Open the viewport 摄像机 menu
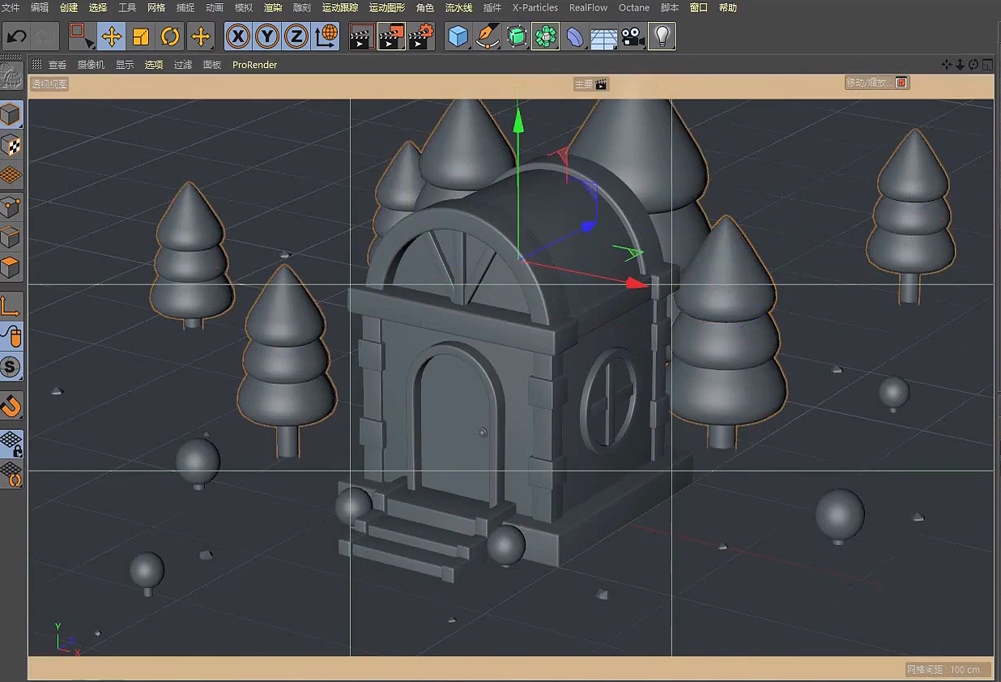This screenshot has height=682, width=1001. [x=91, y=65]
